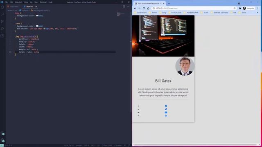This screenshot has height=147, width=262.
Task: Open the Song bookmarks folder
Action: [x=163, y=13]
